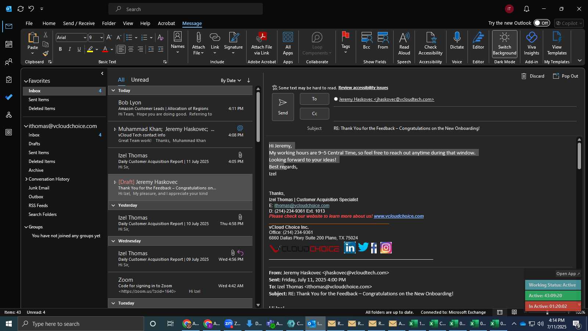
Task: Click the Paste clipboard icon
Action: click(x=33, y=38)
